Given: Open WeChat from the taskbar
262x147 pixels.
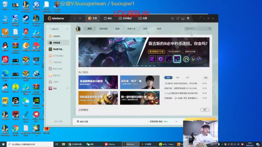Looking at the screenshot, I should tap(92, 144).
